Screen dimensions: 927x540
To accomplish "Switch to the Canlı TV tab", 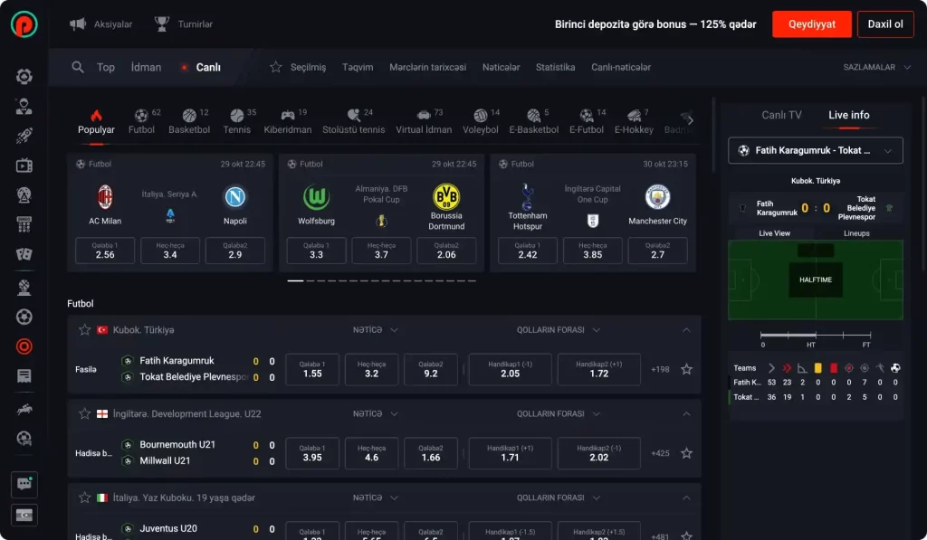I will pyautogui.click(x=781, y=115).
